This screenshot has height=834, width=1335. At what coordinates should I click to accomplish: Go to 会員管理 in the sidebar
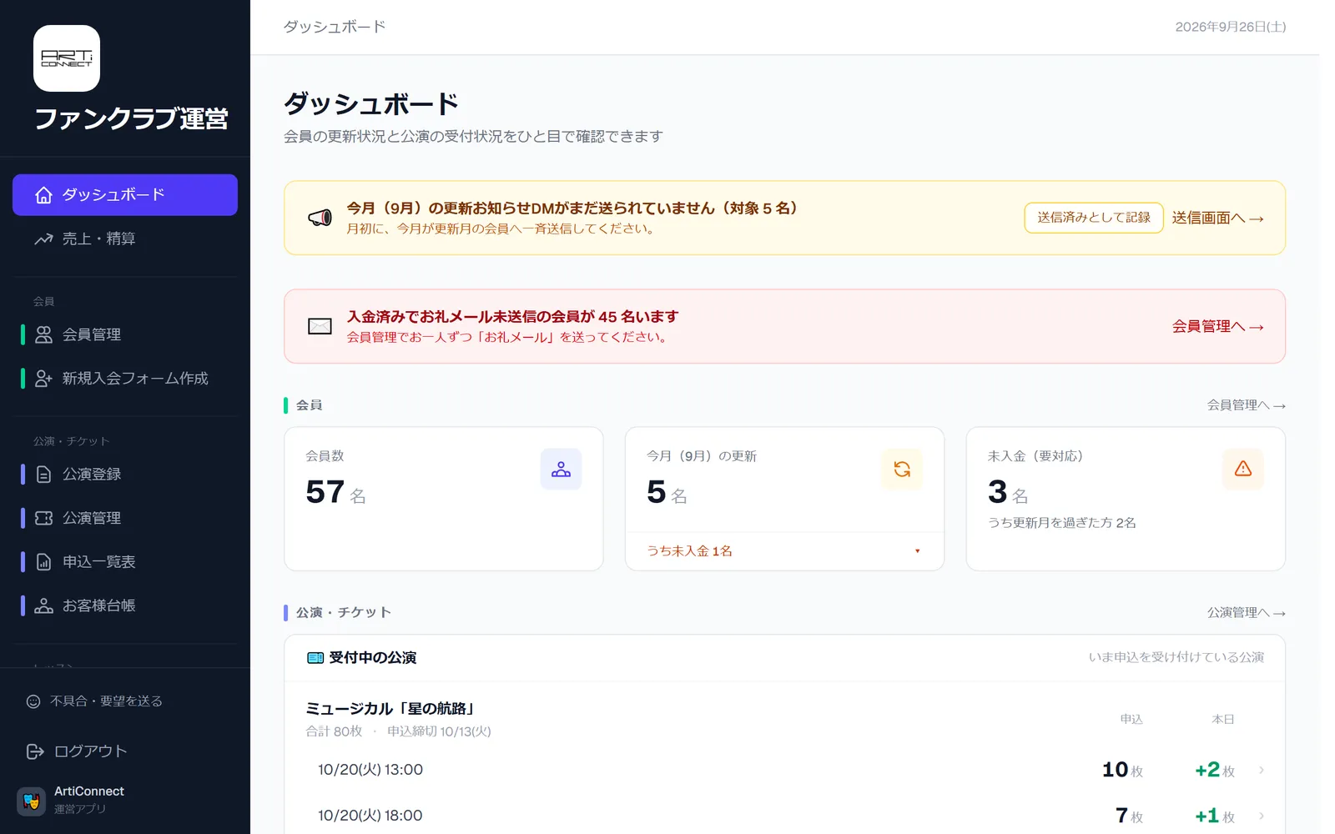[x=125, y=334]
